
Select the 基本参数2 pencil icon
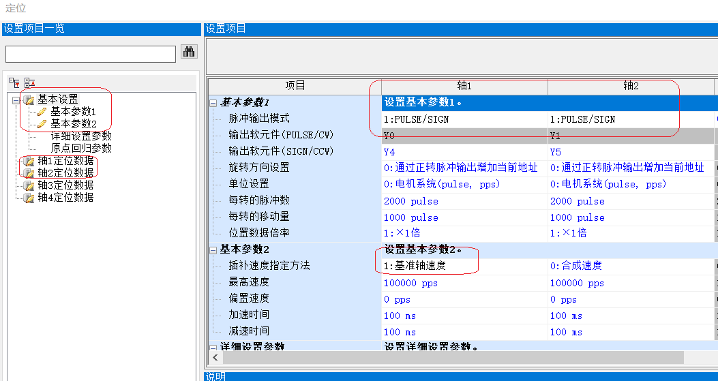click(42, 123)
